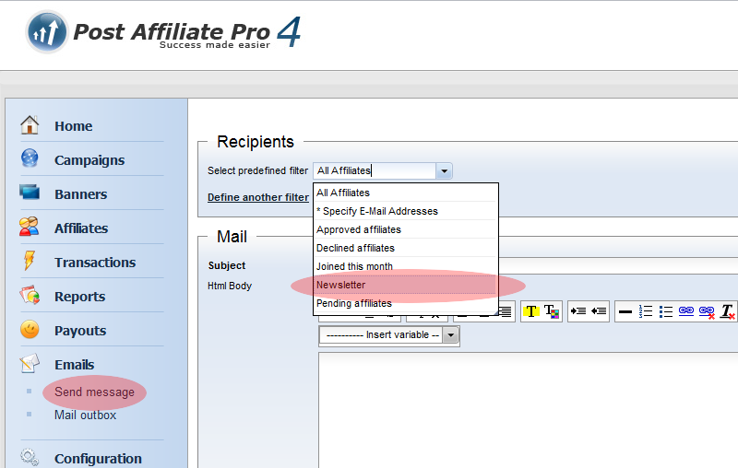Click the Affiliates people icon
The image size is (738, 468).
pos(30,227)
